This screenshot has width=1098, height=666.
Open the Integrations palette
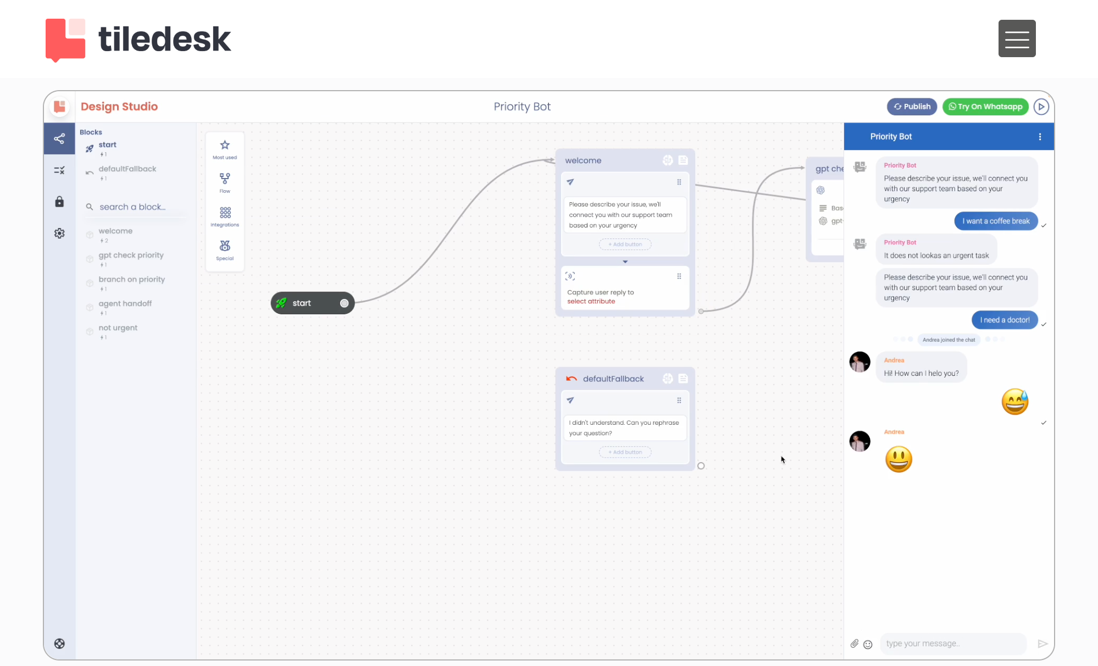click(225, 216)
